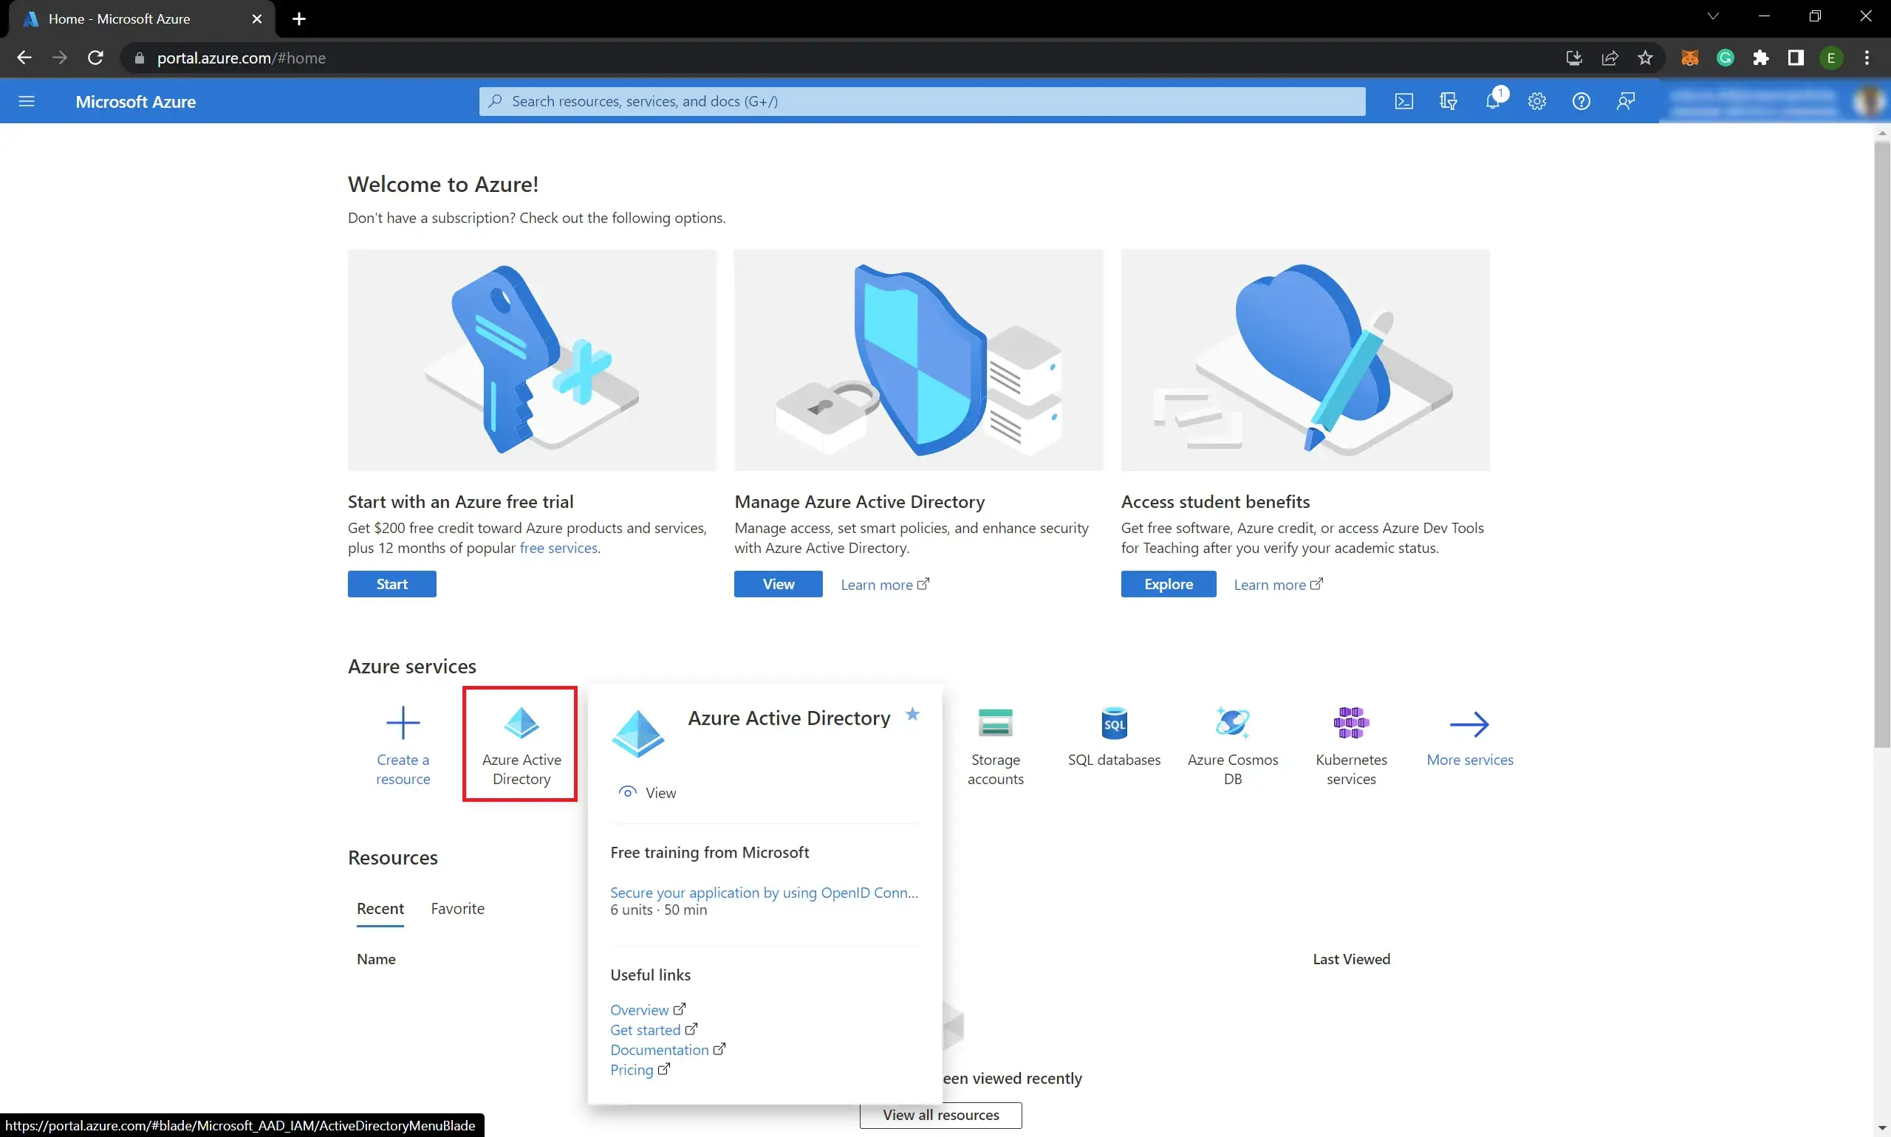Open SQL databases service
Image resolution: width=1891 pixels, height=1137 pixels.
coord(1114,737)
